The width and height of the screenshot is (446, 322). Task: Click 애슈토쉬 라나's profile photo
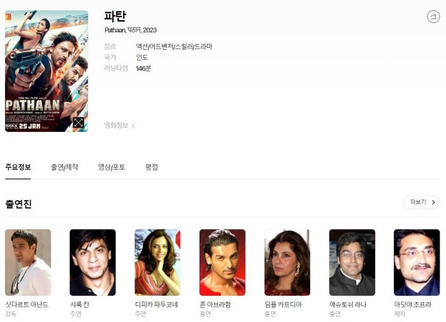352,263
